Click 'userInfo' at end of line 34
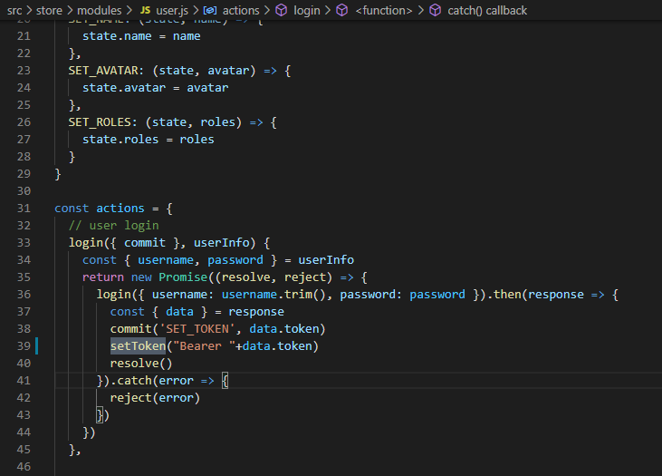The width and height of the screenshot is (662, 476). [x=326, y=260]
